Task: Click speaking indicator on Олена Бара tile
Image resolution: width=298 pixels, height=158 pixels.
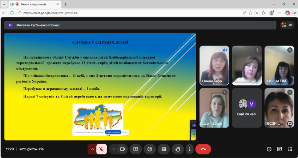Action: click(225, 50)
